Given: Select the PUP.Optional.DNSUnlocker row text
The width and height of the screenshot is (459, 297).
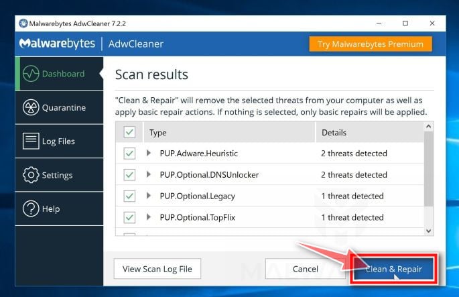Looking at the screenshot, I should pyautogui.click(x=209, y=175).
